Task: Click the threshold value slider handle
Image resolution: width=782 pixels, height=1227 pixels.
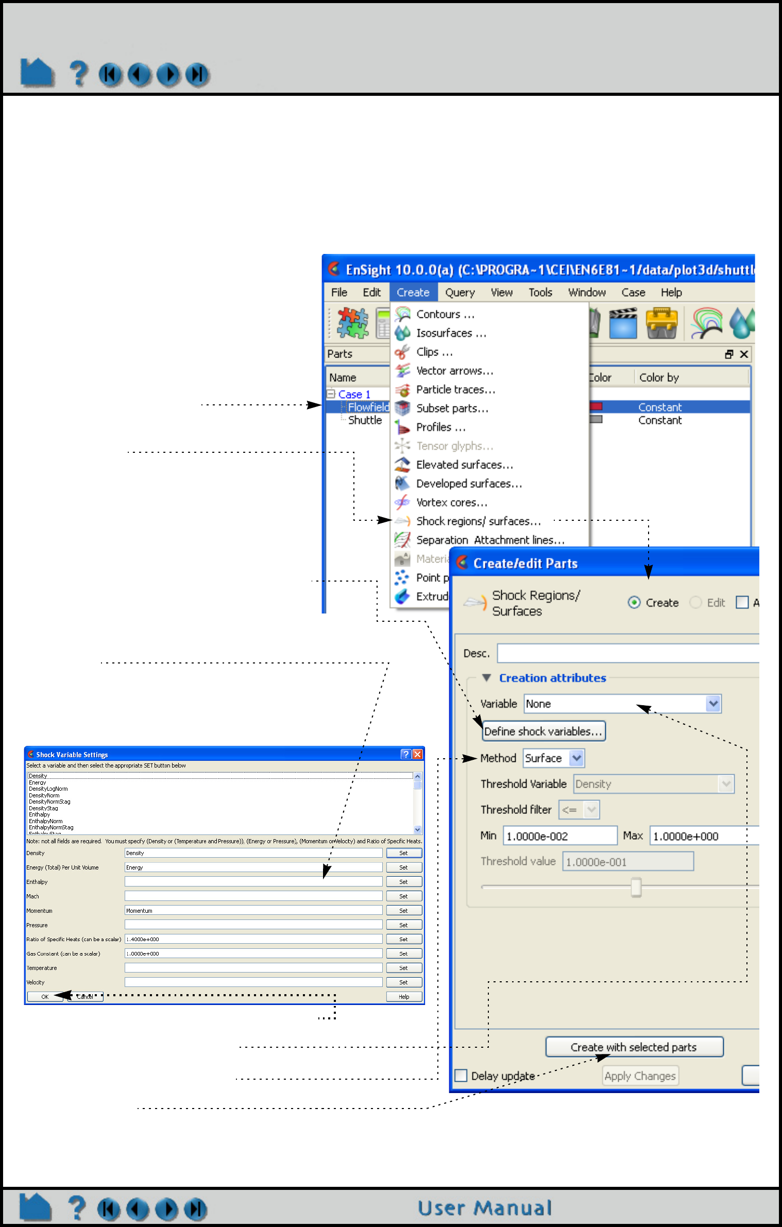Action: coord(636,887)
